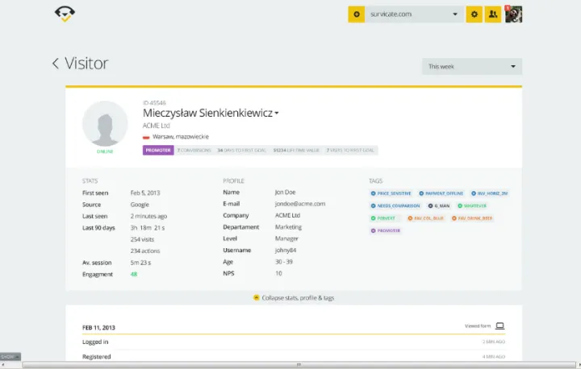
Task: Click the NEEDS_COMPARISON tag
Action: pyautogui.click(x=395, y=205)
